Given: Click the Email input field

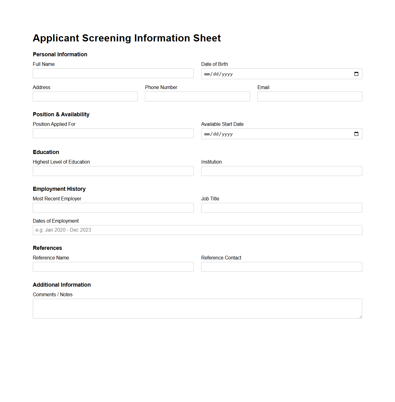Looking at the screenshot, I should point(309,96).
